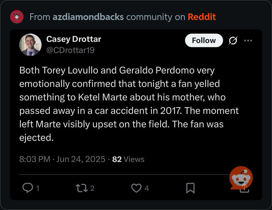Click the Casey Drottar display name
This screenshot has height=210, width=272.
click(74, 39)
